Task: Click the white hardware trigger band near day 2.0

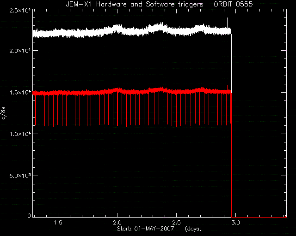Action: [117, 29]
